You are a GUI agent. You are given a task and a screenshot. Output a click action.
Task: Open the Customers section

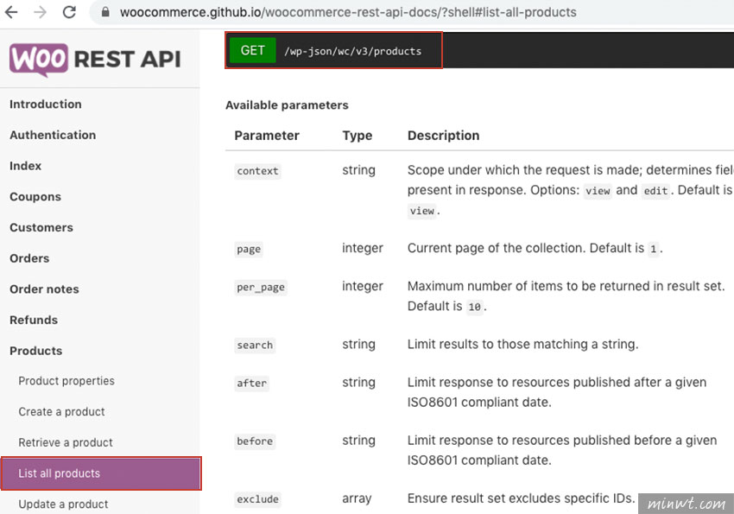coord(41,227)
